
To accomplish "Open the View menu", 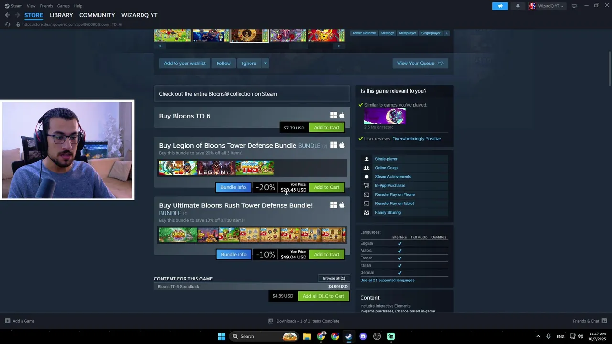I will [31, 6].
